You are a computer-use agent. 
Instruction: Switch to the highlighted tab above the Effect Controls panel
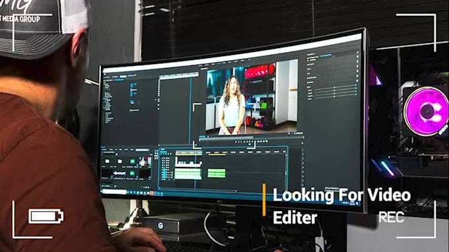(x=123, y=77)
